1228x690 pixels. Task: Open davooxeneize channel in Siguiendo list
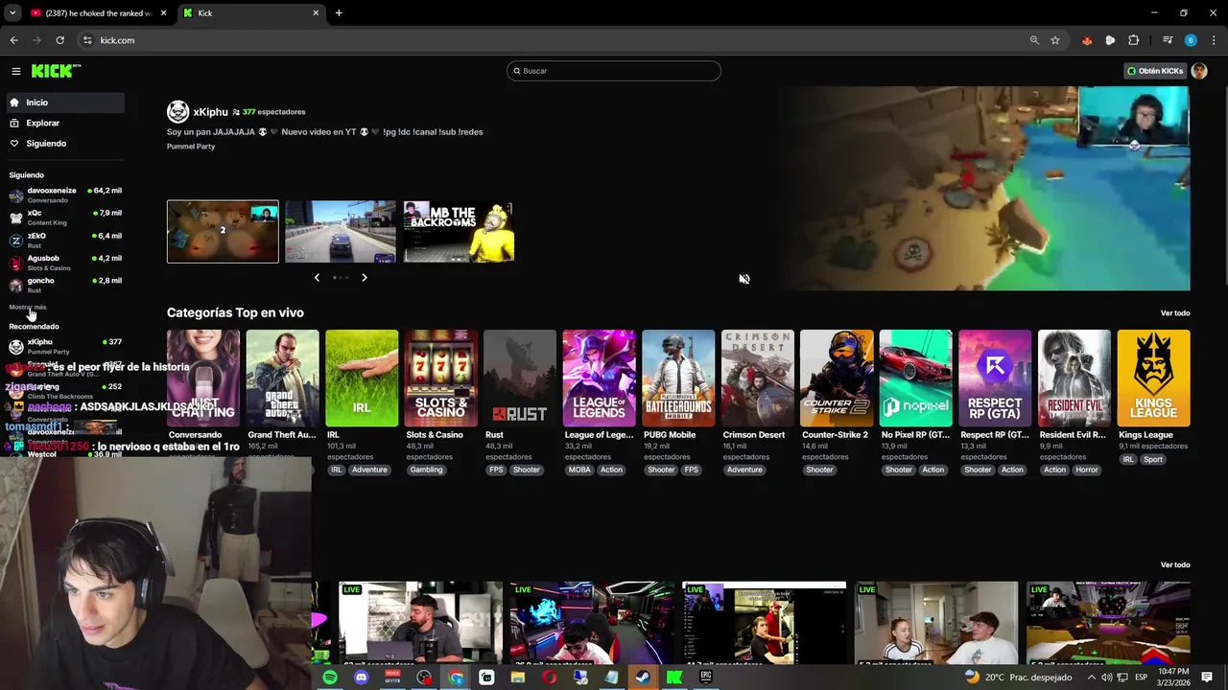coord(65,195)
